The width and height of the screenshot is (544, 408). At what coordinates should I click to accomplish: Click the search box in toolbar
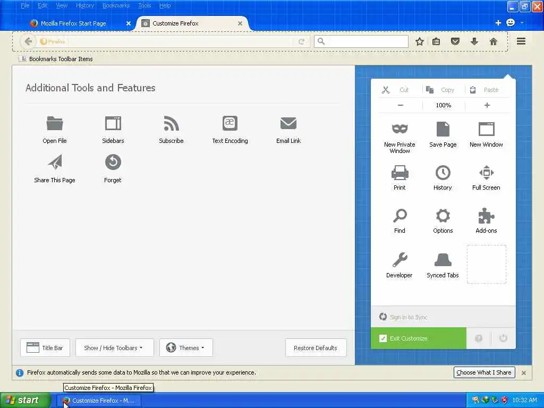361,41
